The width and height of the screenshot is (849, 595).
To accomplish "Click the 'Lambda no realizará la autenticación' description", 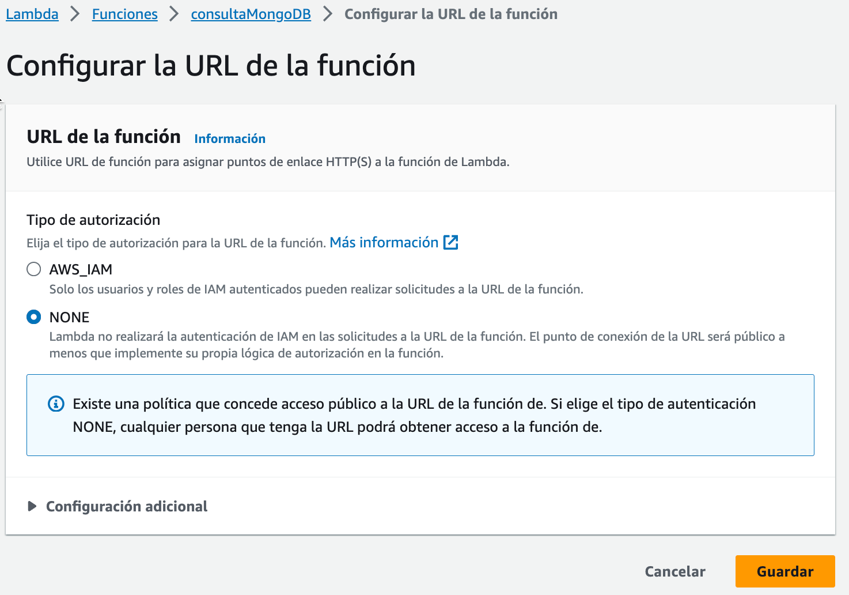I will 417,345.
